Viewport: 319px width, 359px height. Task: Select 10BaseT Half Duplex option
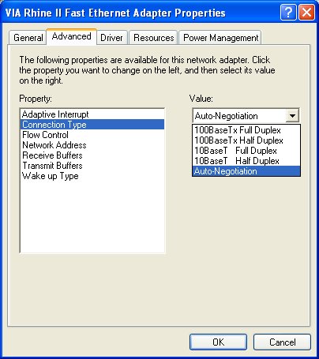(246, 161)
